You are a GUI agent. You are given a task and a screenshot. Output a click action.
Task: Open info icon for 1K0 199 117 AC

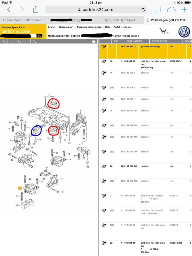pyautogui.click(x=104, y=166)
